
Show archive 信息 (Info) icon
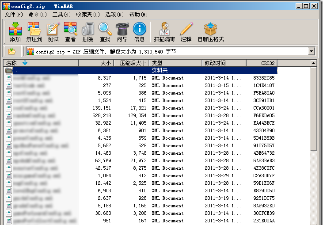[x=140, y=29]
